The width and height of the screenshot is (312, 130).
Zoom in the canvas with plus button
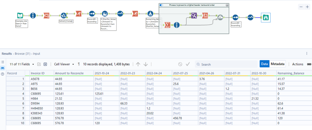click(307, 7)
